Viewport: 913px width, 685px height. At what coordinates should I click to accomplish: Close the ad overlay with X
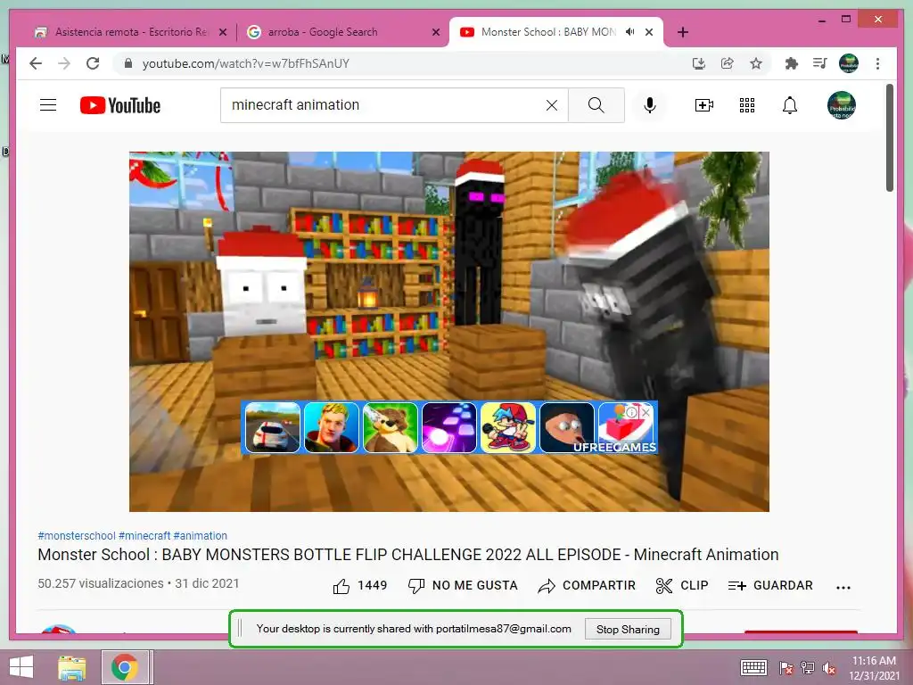point(646,412)
